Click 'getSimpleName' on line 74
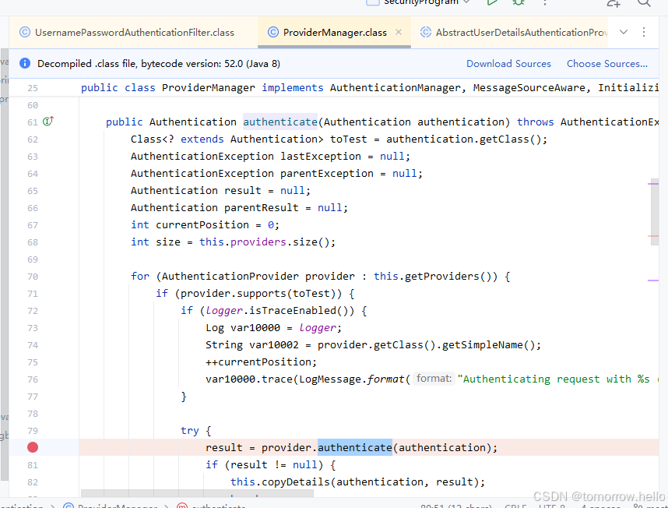 pos(482,345)
